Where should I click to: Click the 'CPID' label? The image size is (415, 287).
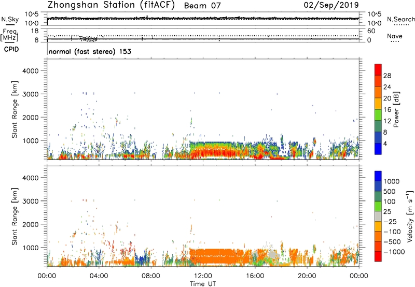tap(11, 49)
